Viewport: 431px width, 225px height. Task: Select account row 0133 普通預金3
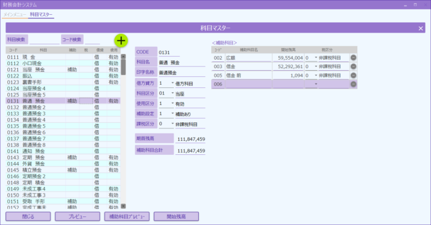pos(63,114)
